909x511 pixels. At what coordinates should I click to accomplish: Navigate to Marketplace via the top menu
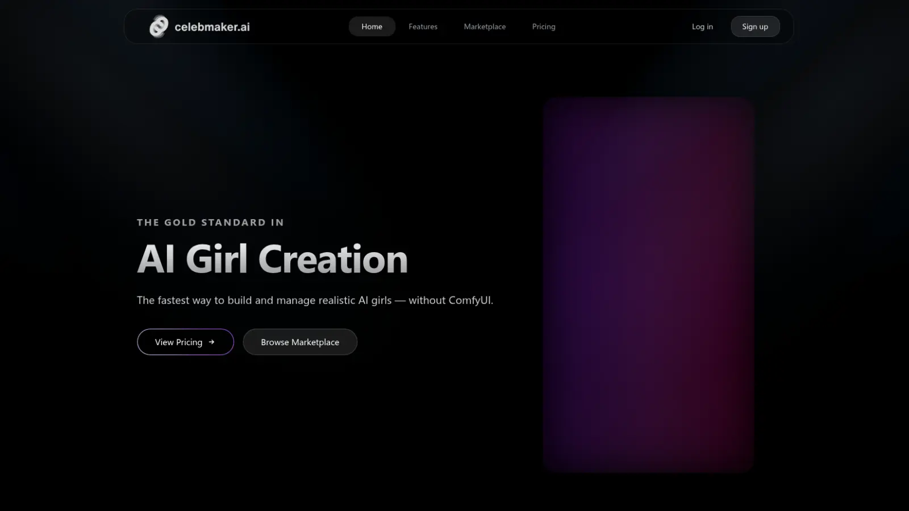(484, 26)
